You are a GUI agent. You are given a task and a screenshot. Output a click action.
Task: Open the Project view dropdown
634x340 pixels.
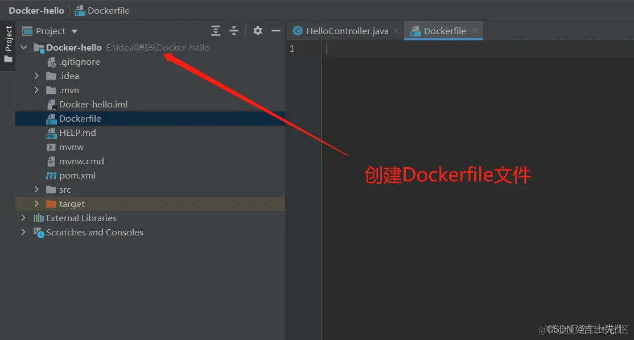pos(75,31)
